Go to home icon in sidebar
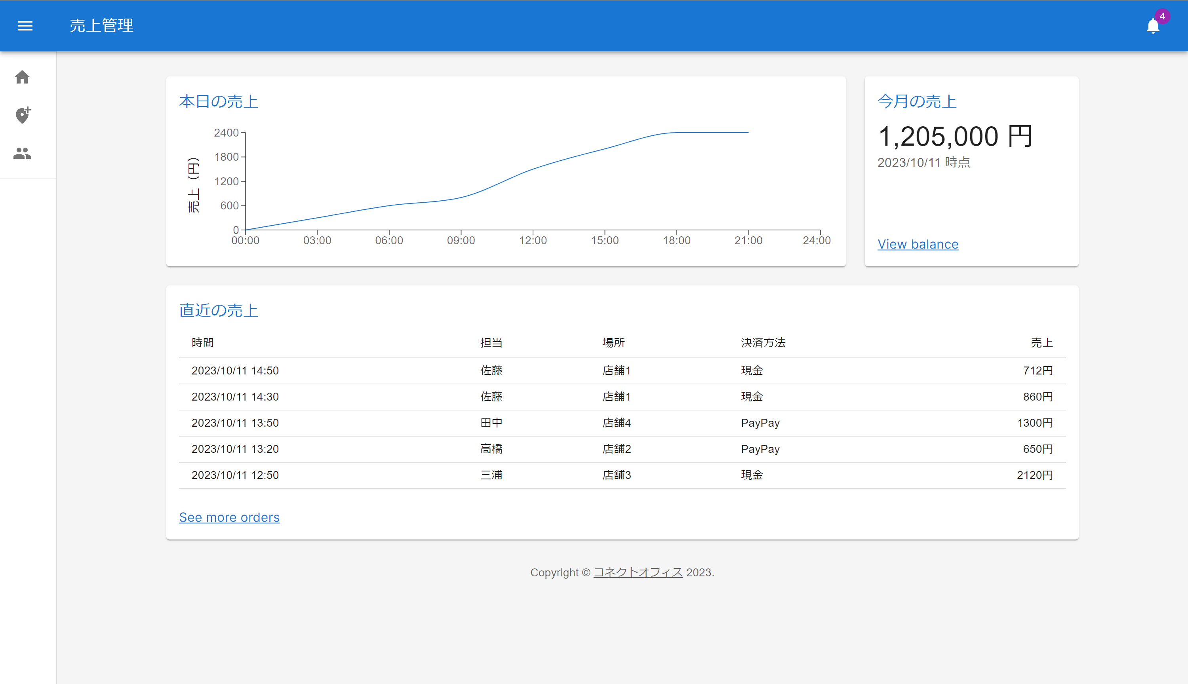Viewport: 1188px width, 684px height. coord(22,77)
